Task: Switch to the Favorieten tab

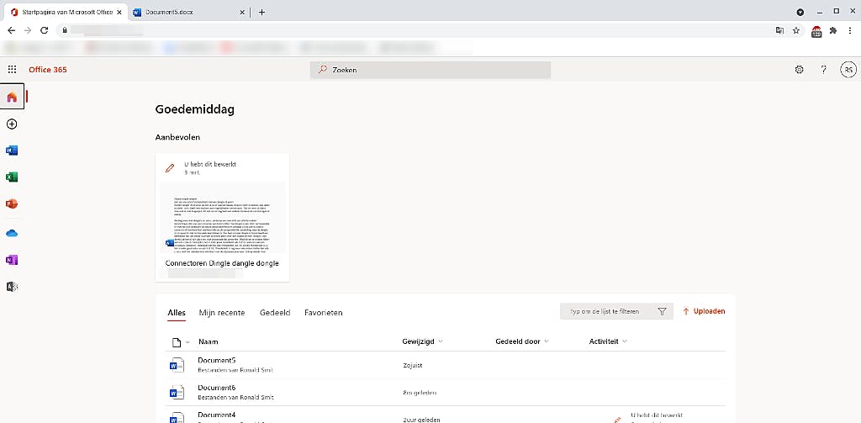Action: click(x=324, y=313)
